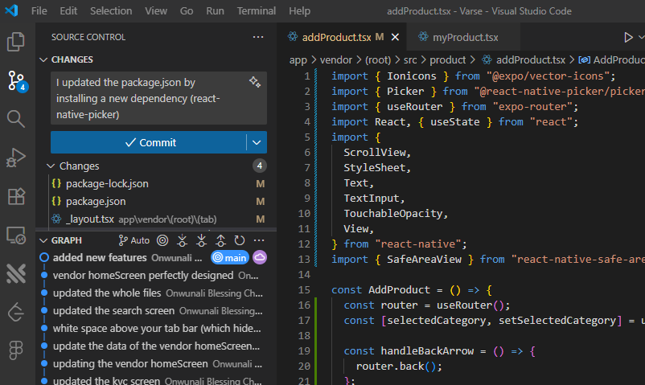
Task: Switch to the myProduct.tsx tab
Action: click(465, 38)
